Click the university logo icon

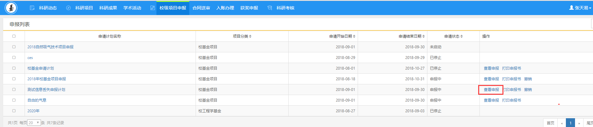(11, 8)
